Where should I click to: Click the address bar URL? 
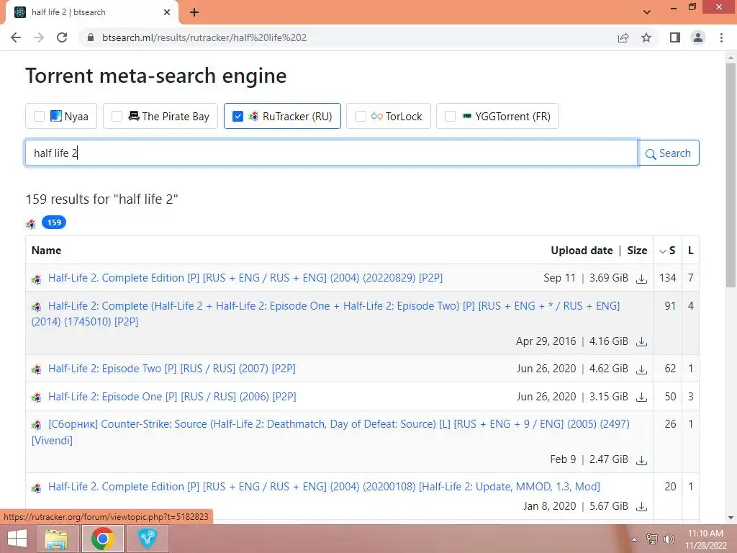pos(204,37)
